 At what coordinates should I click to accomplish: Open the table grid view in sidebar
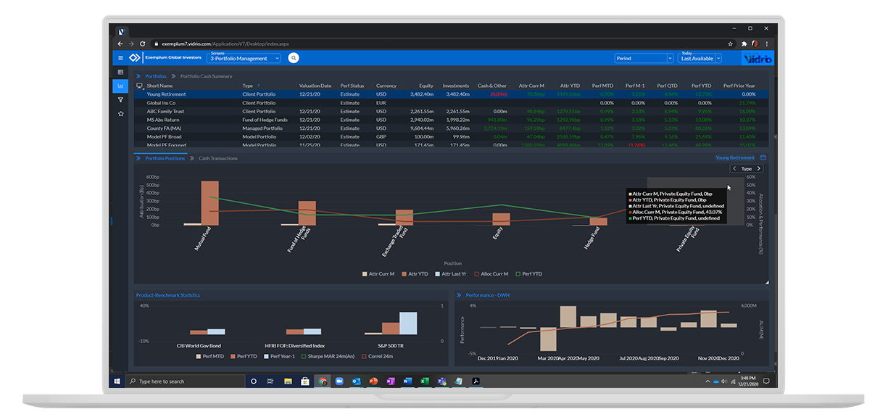click(120, 73)
